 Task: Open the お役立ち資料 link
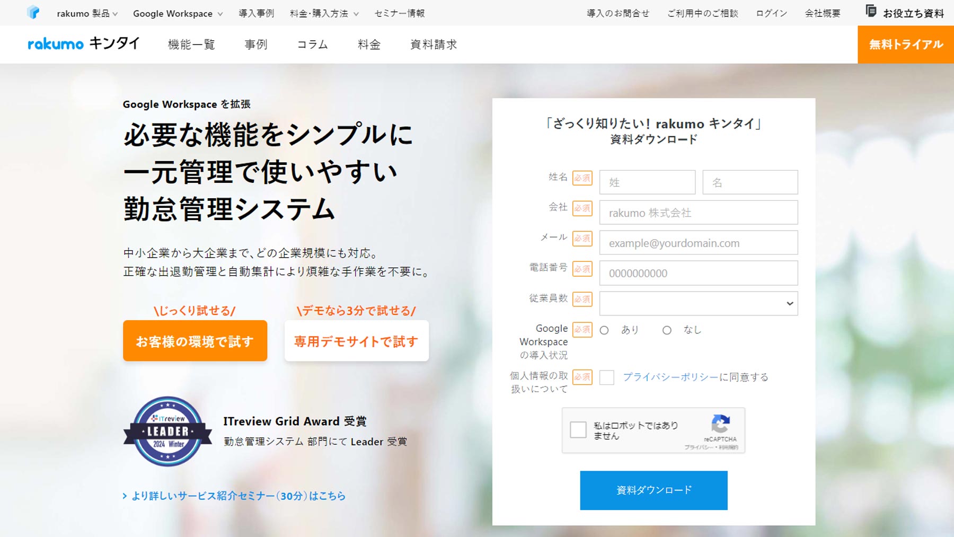pyautogui.click(x=913, y=13)
